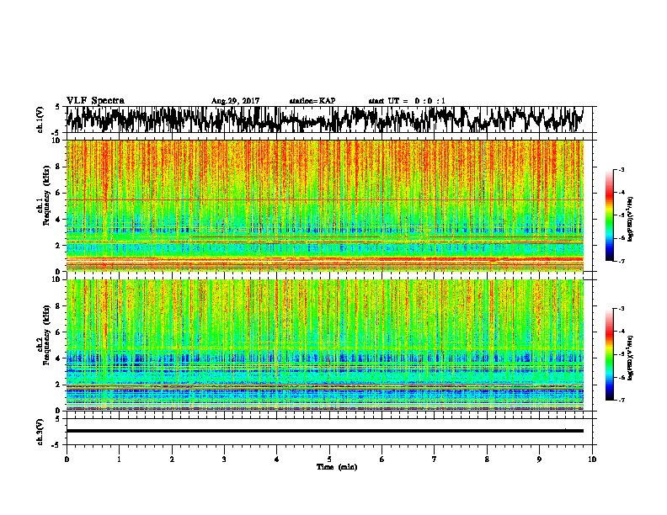
Task: Click time axis tick label "7"
Action: click(x=435, y=459)
